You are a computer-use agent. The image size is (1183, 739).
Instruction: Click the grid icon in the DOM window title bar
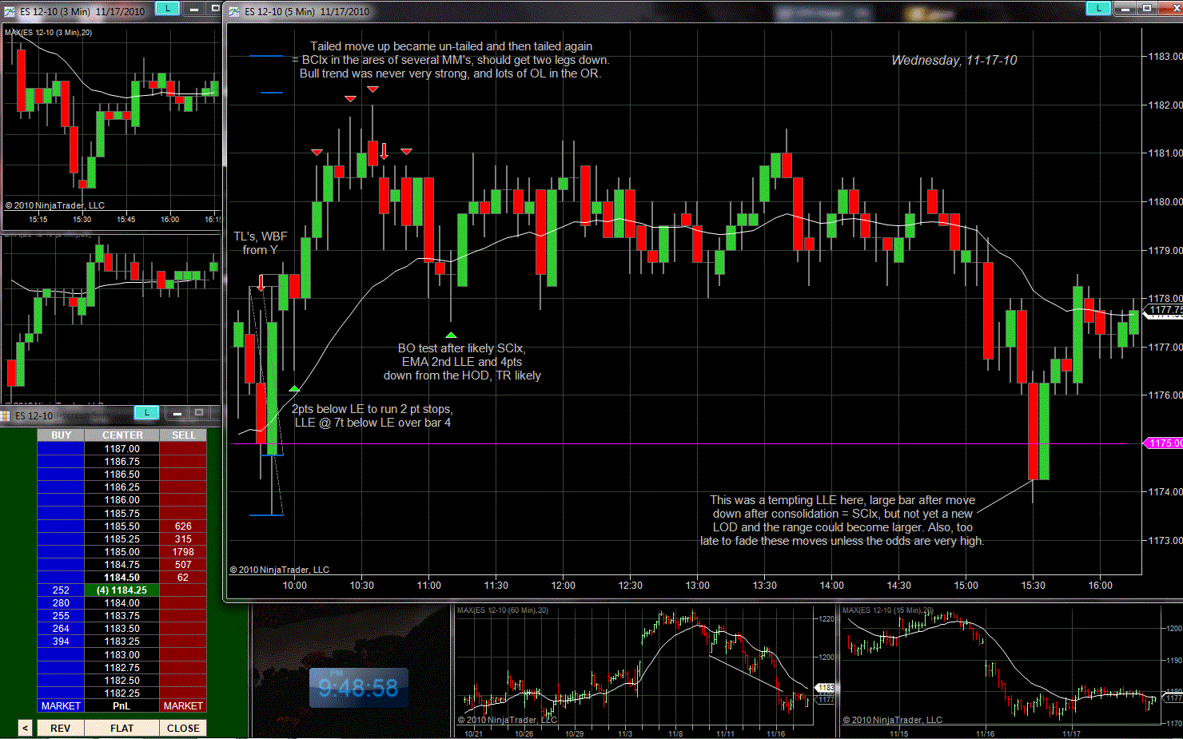(5, 415)
